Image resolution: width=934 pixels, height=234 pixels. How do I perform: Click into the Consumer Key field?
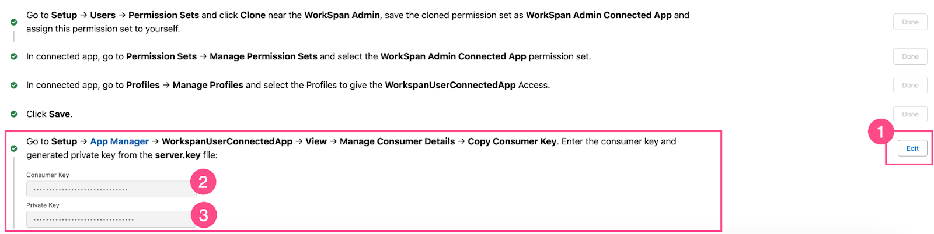click(x=111, y=189)
